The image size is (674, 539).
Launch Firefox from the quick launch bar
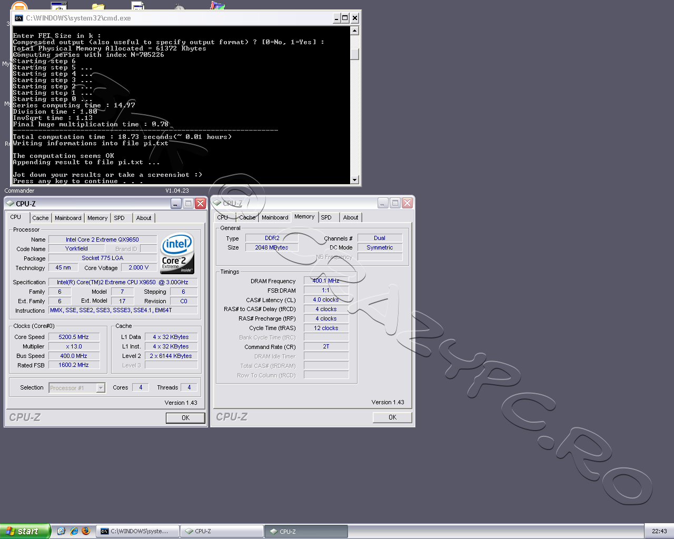tap(86, 531)
